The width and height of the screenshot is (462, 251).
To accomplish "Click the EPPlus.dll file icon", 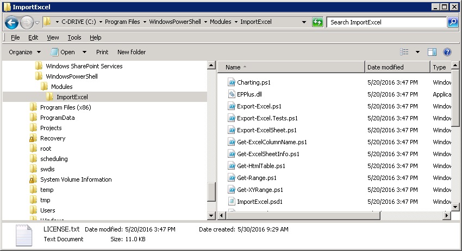I will pos(232,94).
